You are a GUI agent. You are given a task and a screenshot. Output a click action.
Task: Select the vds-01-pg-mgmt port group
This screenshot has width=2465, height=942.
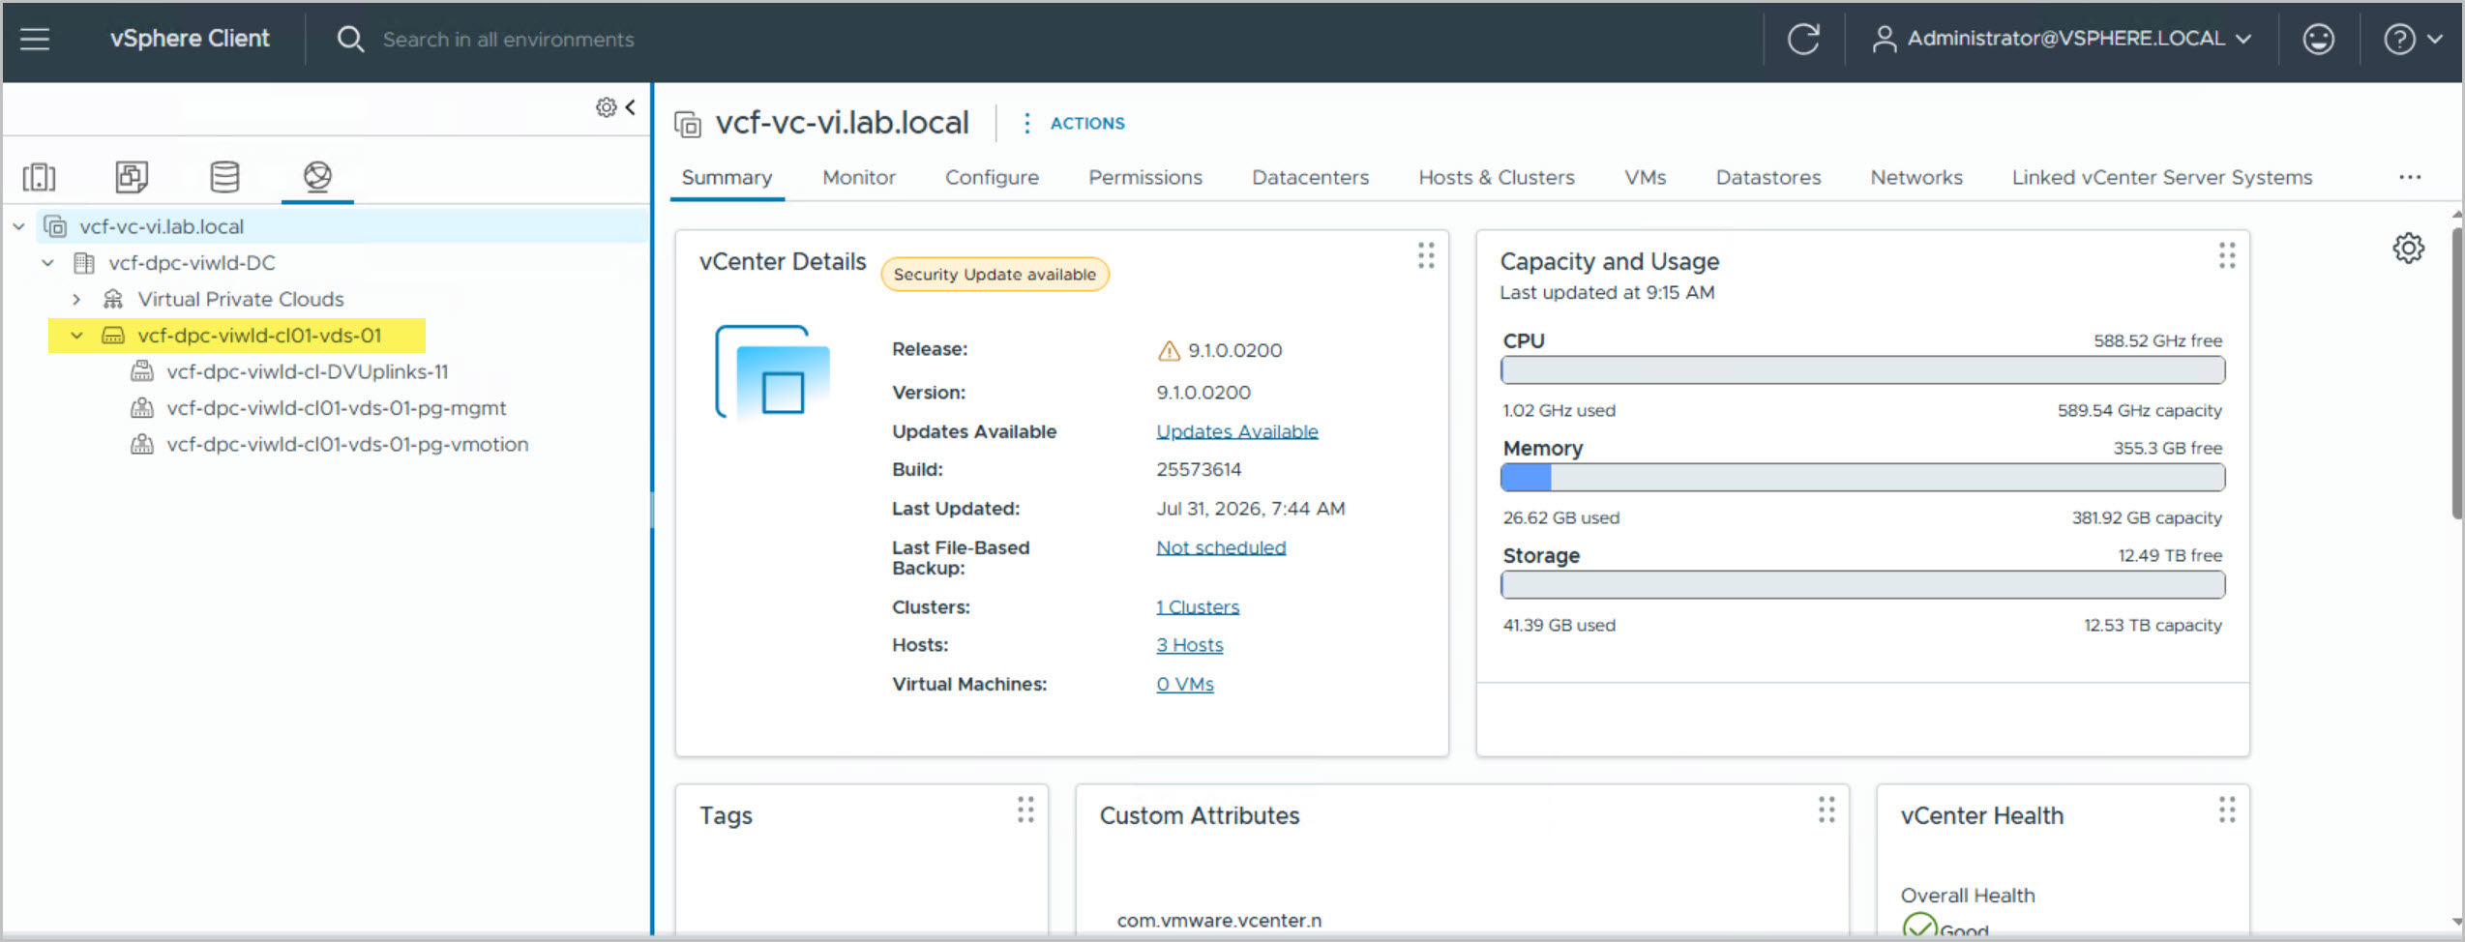click(336, 408)
